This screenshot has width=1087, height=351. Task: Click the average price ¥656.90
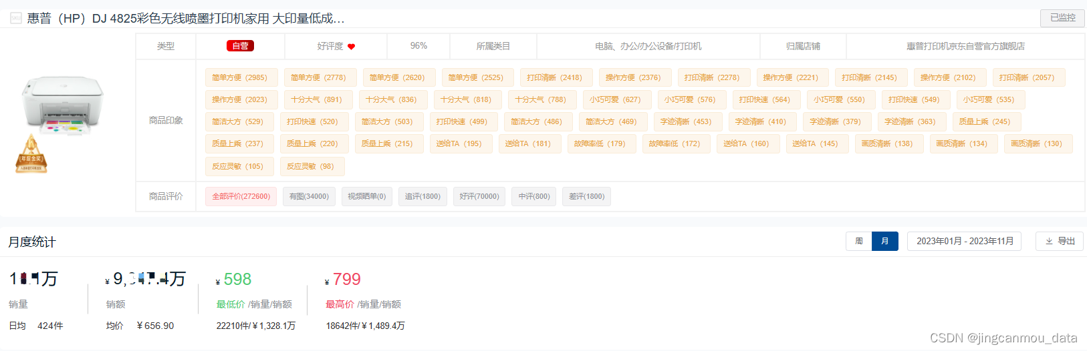(155, 326)
